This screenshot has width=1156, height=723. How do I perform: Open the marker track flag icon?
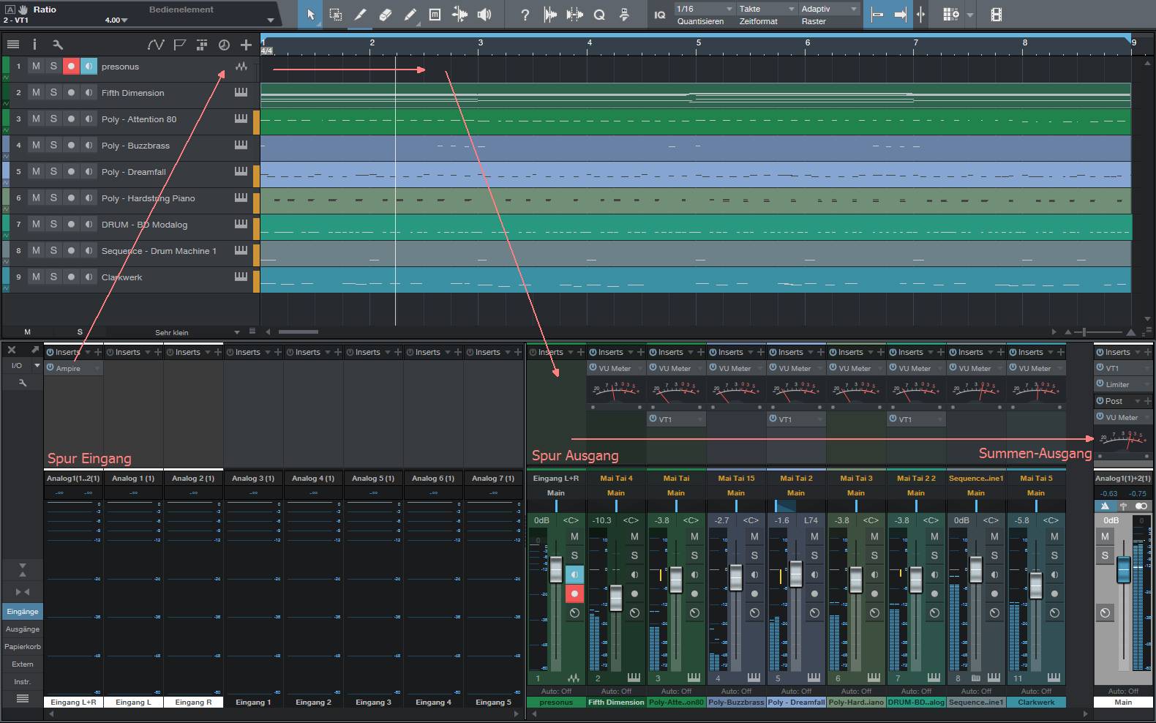coord(179,45)
